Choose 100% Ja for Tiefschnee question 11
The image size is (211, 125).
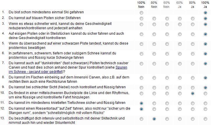pyautogui.click(x=205, y=103)
